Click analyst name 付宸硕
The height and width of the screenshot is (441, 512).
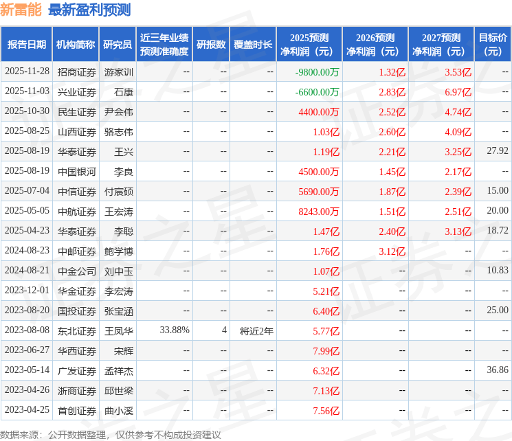coord(118,192)
